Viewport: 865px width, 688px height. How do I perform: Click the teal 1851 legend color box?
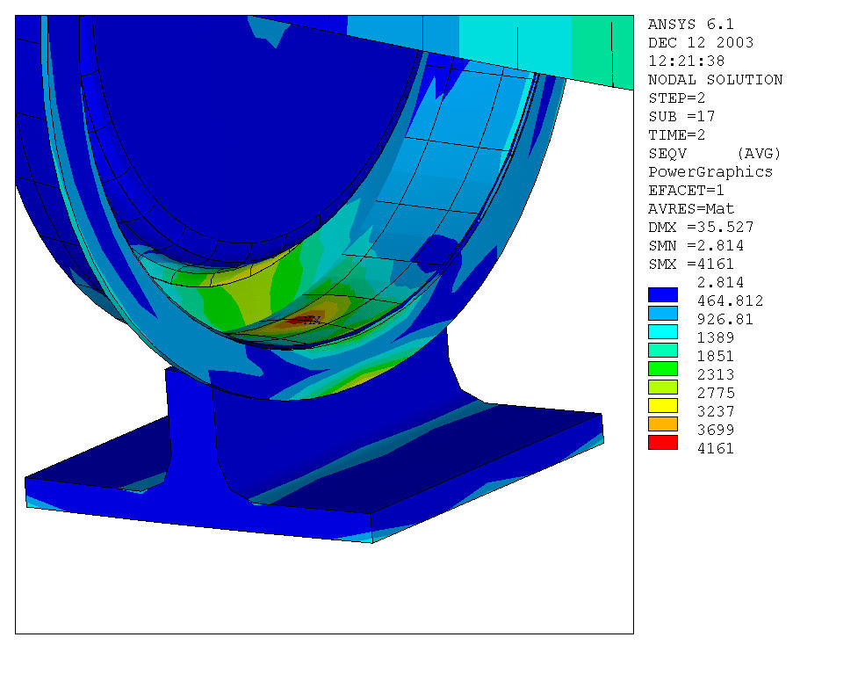click(x=663, y=350)
